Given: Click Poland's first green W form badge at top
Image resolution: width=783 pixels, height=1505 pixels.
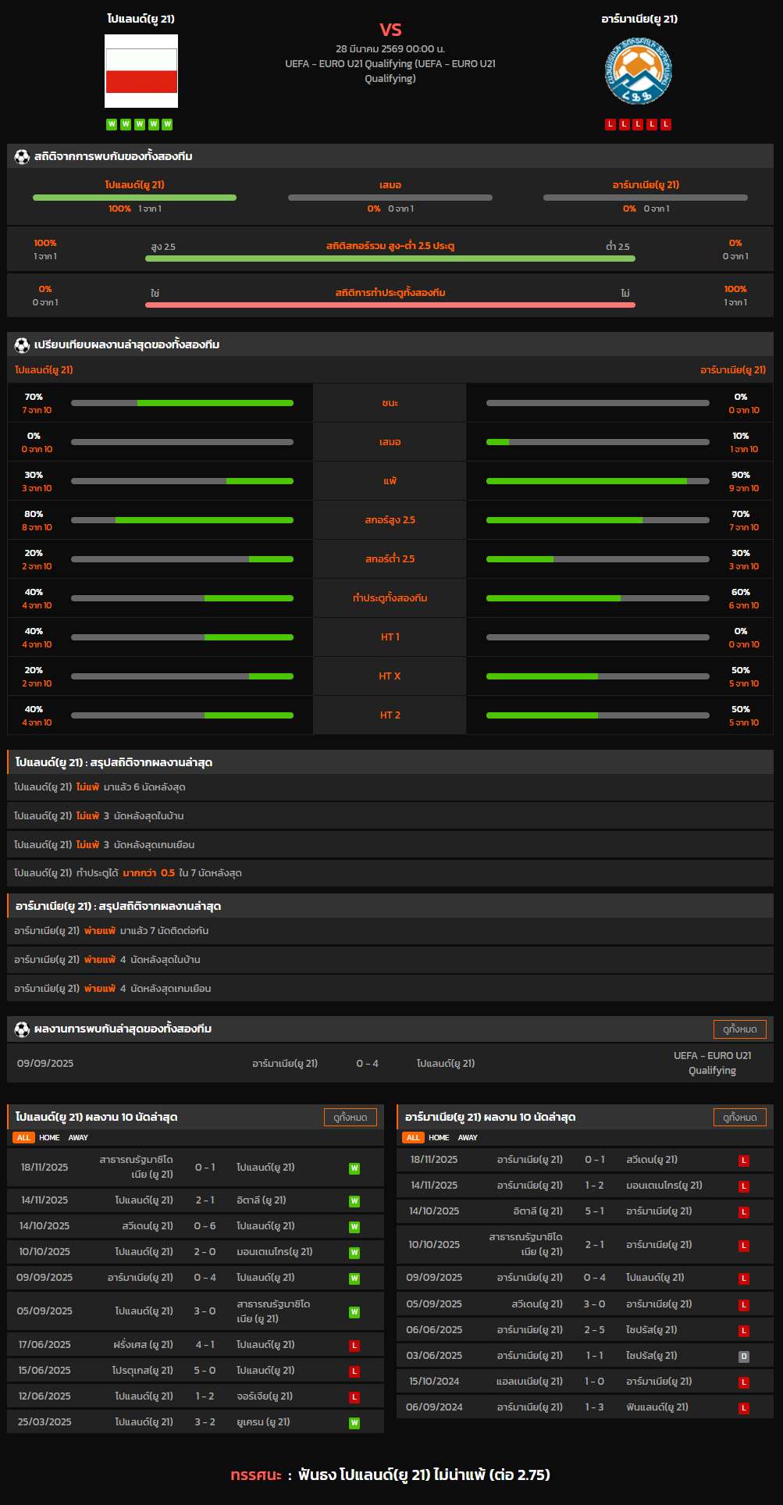Looking at the screenshot, I should (x=112, y=124).
